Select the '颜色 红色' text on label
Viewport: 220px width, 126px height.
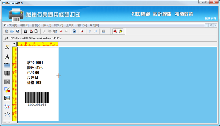pyautogui.click(x=35, y=68)
